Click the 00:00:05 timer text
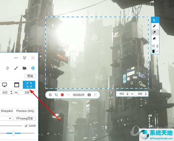Screen dimensions: 174x141 tap(79, 95)
